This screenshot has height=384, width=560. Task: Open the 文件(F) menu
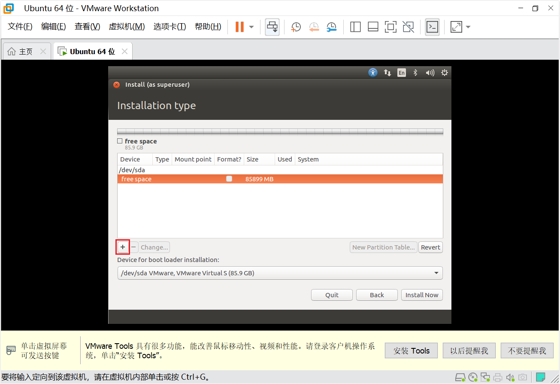(x=20, y=27)
